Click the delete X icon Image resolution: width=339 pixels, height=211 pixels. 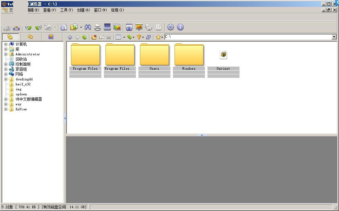pyautogui.click(x=109, y=37)
